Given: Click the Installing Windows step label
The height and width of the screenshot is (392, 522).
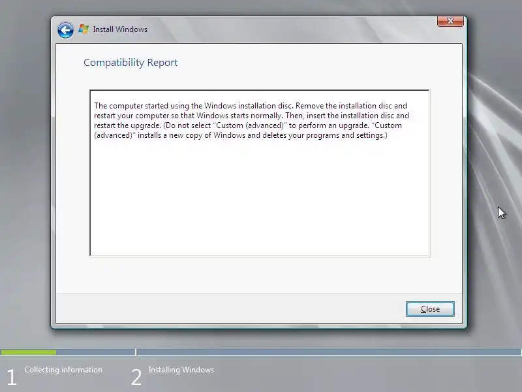Looking at the screenshot, I should coord(181,370).
